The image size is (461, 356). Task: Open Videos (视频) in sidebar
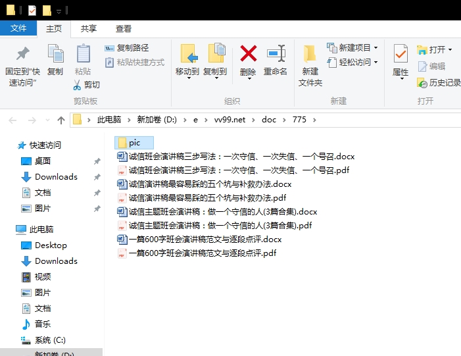tap(42, 277)
